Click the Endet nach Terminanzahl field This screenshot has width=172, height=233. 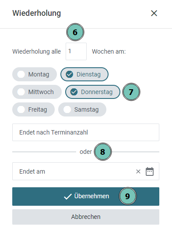86,132
